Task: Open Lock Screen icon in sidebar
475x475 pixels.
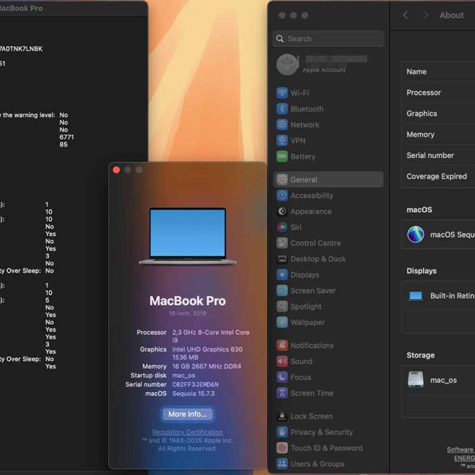Action: click(x=282, y=416)
